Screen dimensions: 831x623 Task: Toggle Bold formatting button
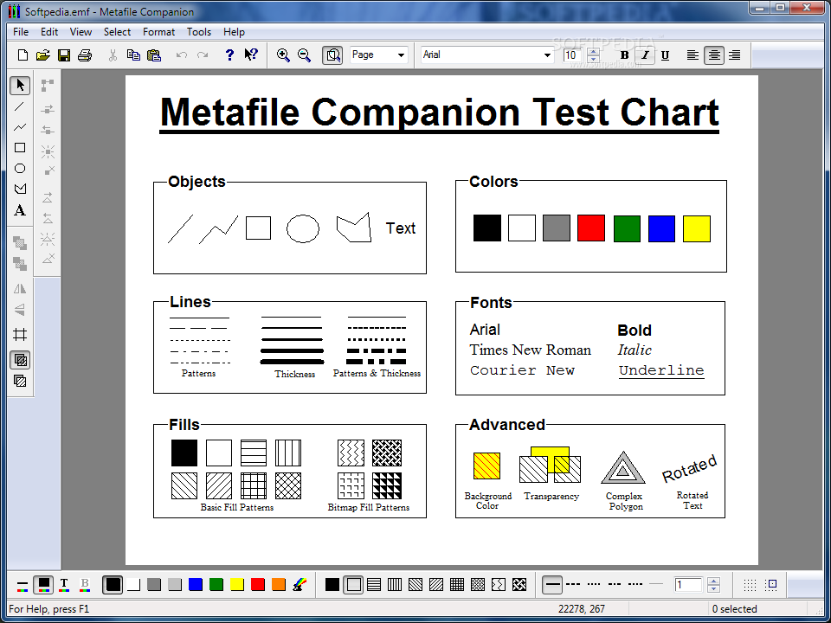click(x=624, y=55)
